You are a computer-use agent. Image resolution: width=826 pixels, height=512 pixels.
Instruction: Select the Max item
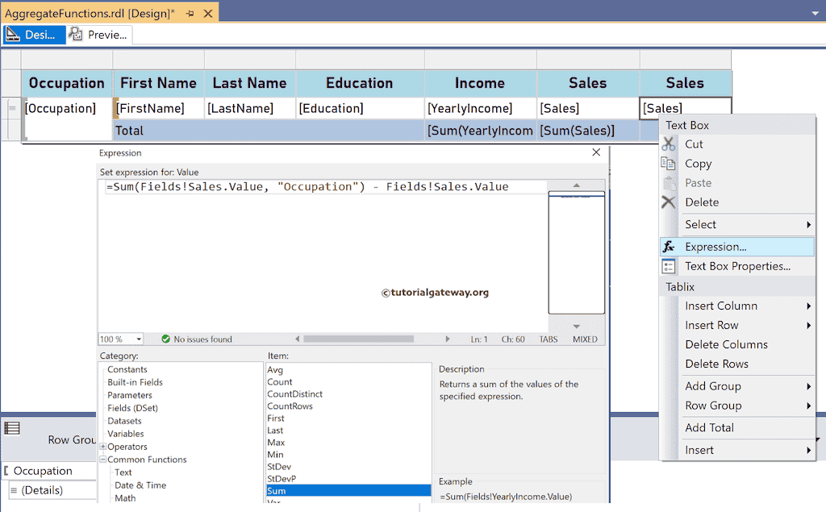276,443
